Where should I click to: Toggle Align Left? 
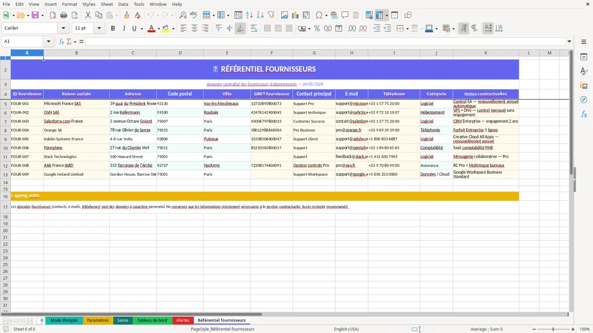tap(183, 29)
